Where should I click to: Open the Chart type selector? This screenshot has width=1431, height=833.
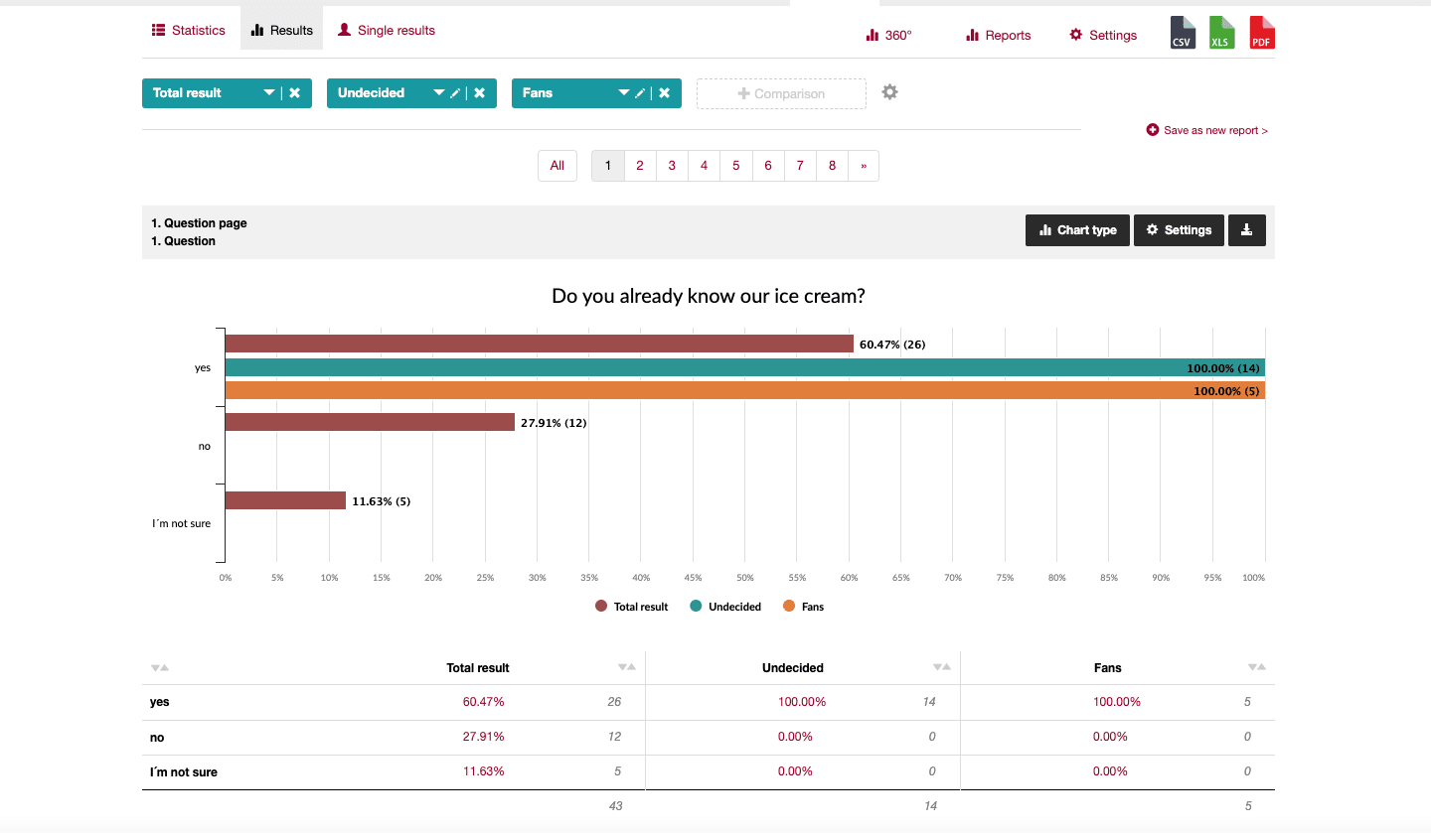point(1077,229)
